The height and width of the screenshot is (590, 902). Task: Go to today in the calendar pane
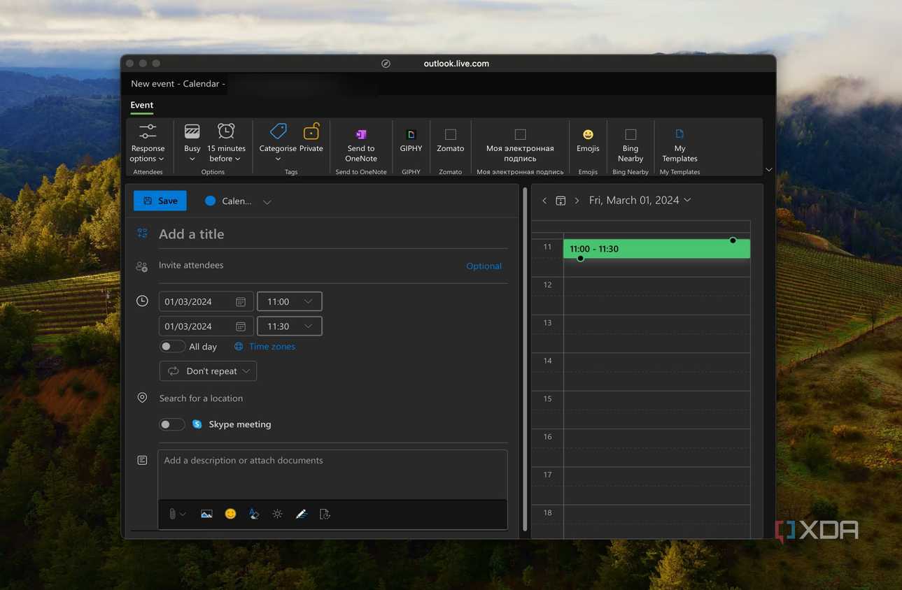[561, 201]
